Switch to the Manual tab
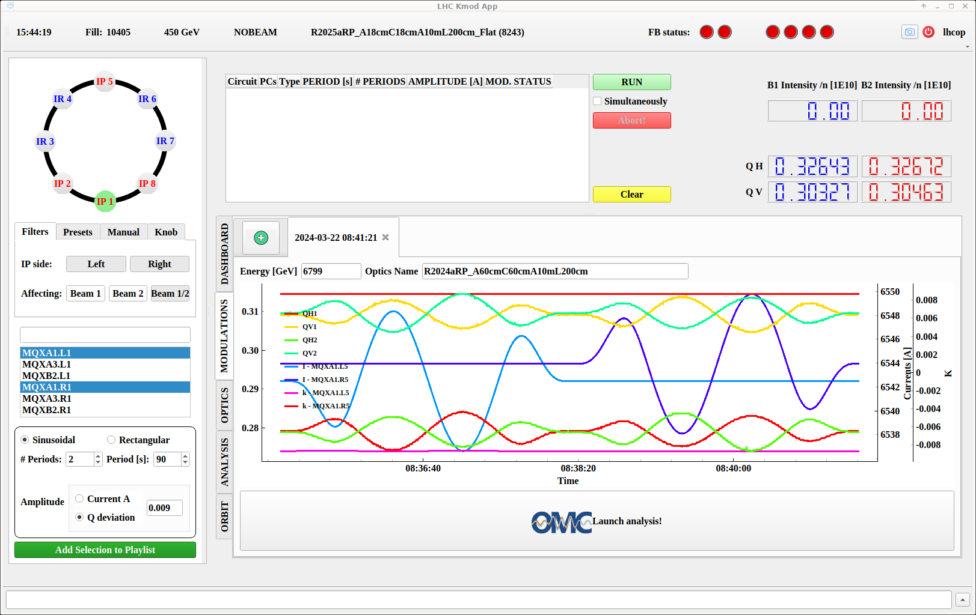This screenshot has height=615, width=976. [x=123, y=232]
